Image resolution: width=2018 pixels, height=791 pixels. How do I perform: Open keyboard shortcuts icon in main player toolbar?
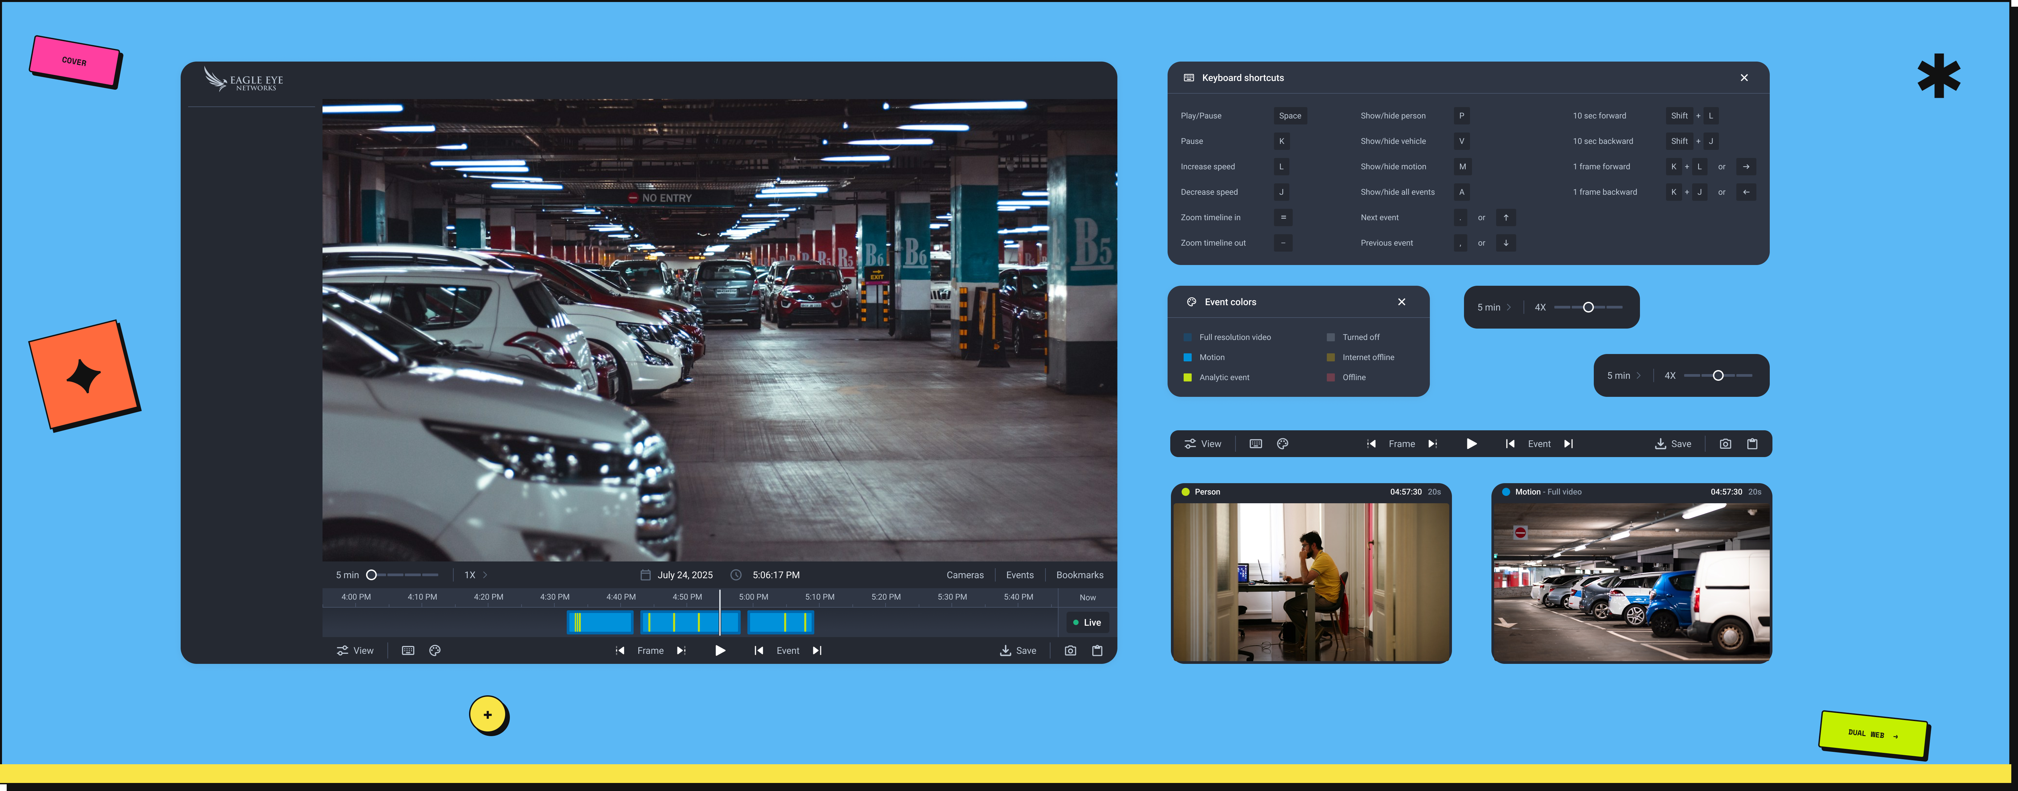tap(407, 651)
